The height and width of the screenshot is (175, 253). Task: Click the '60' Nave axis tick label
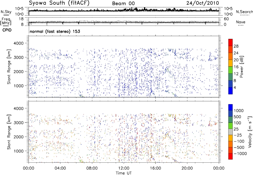pos(226,19)
